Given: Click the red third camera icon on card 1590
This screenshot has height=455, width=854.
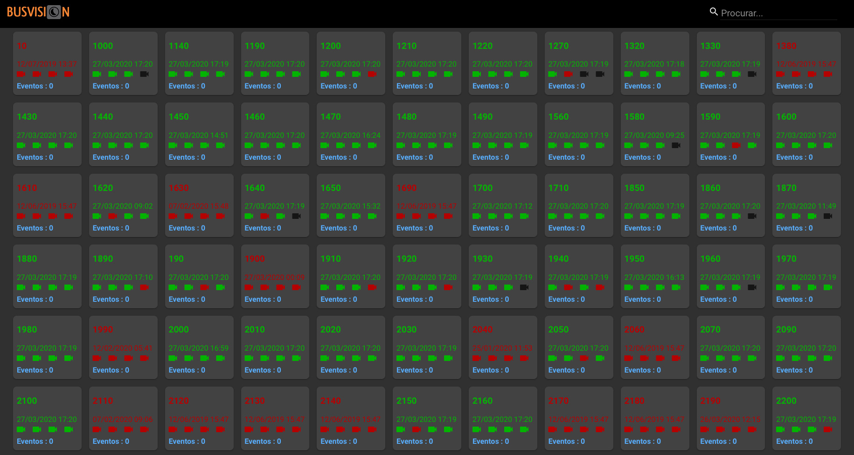Looking at the screenshot, I should [x=736, y=145].
